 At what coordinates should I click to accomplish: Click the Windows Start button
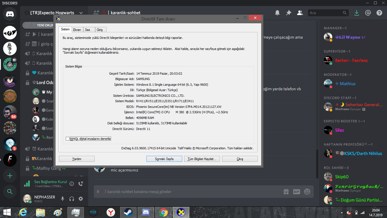pyautogui.click(x=7, y=212)
